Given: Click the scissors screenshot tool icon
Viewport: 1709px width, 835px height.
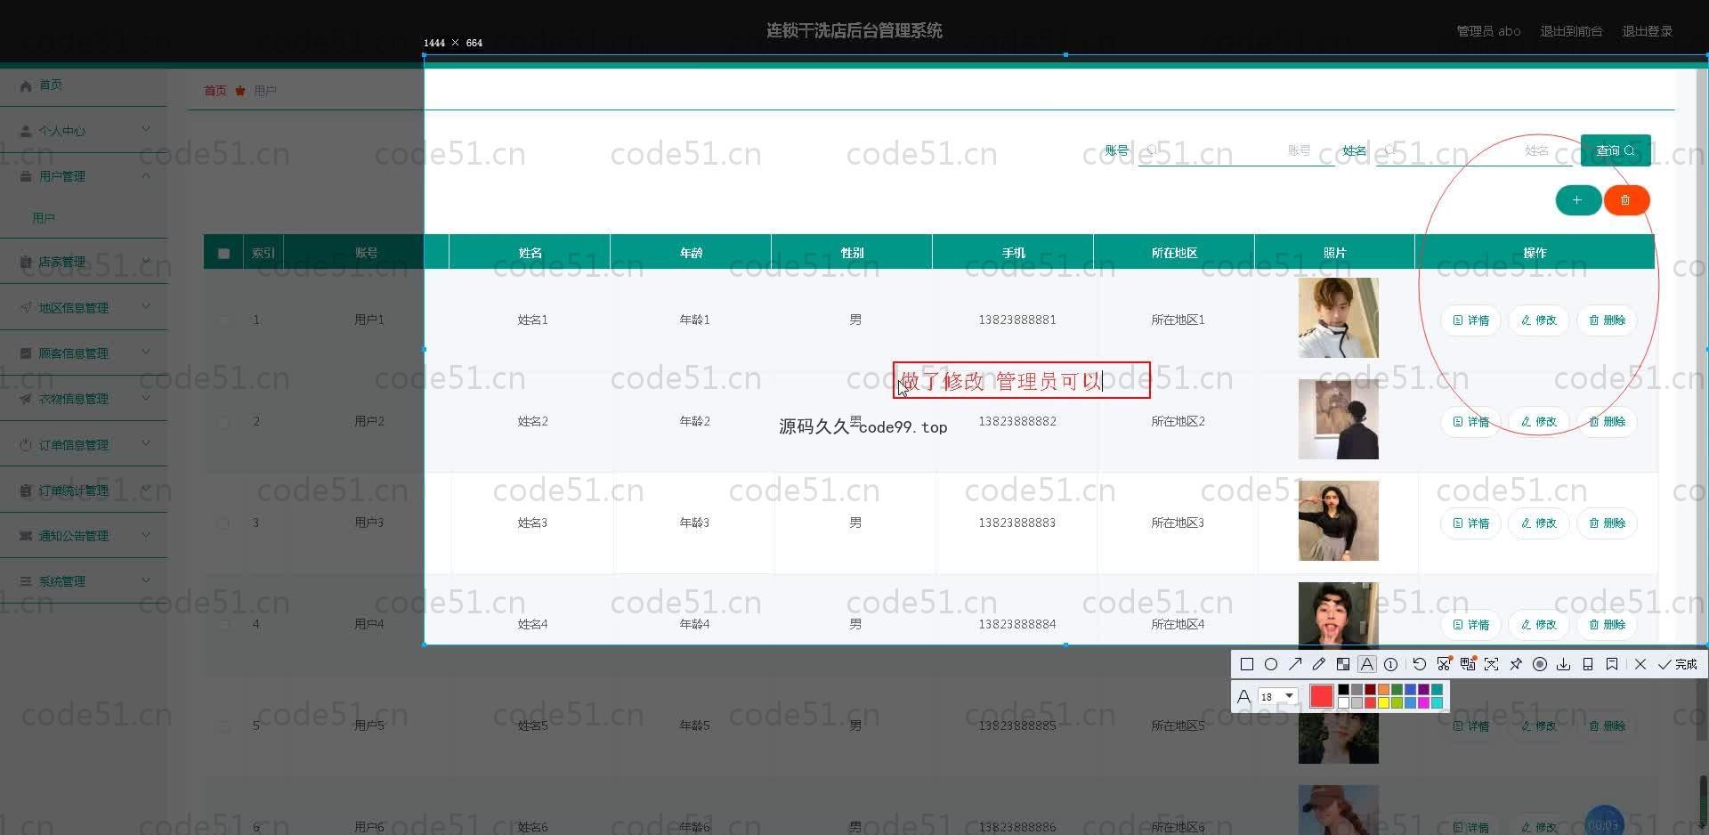Looking at the screenshot, I should [1444, 664].
